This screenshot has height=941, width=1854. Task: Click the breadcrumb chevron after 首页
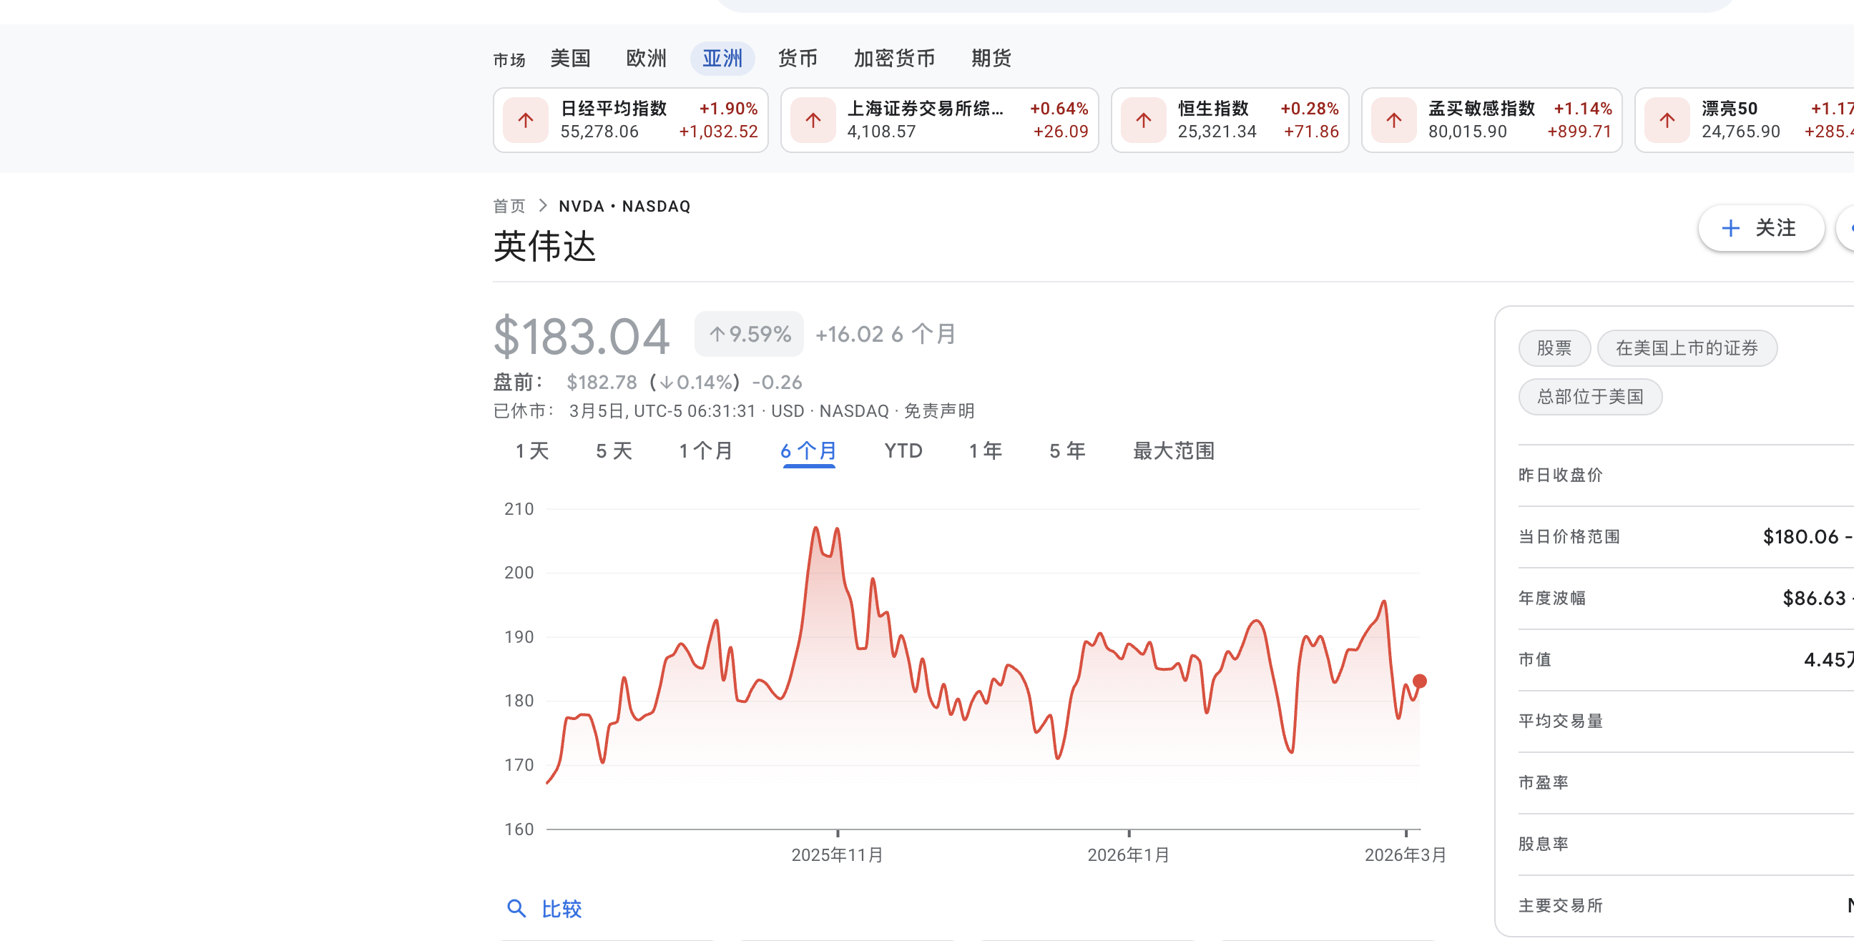(x=543, y=206)
